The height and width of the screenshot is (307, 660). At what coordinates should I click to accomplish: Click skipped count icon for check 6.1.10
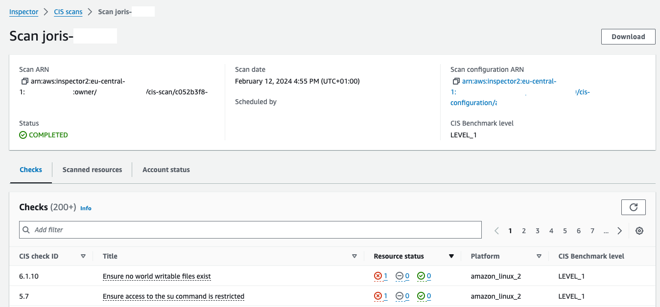tap(400, 276)
